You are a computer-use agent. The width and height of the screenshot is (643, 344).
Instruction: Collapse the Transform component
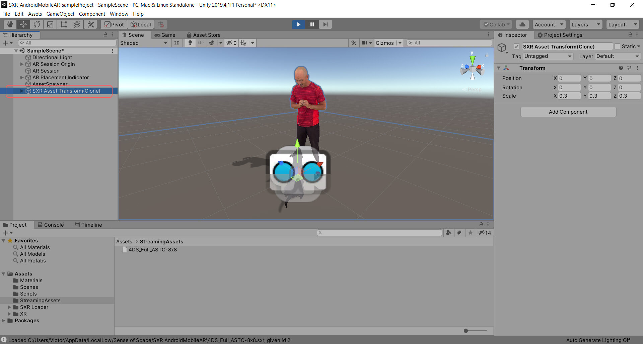(x=499, y=68)
